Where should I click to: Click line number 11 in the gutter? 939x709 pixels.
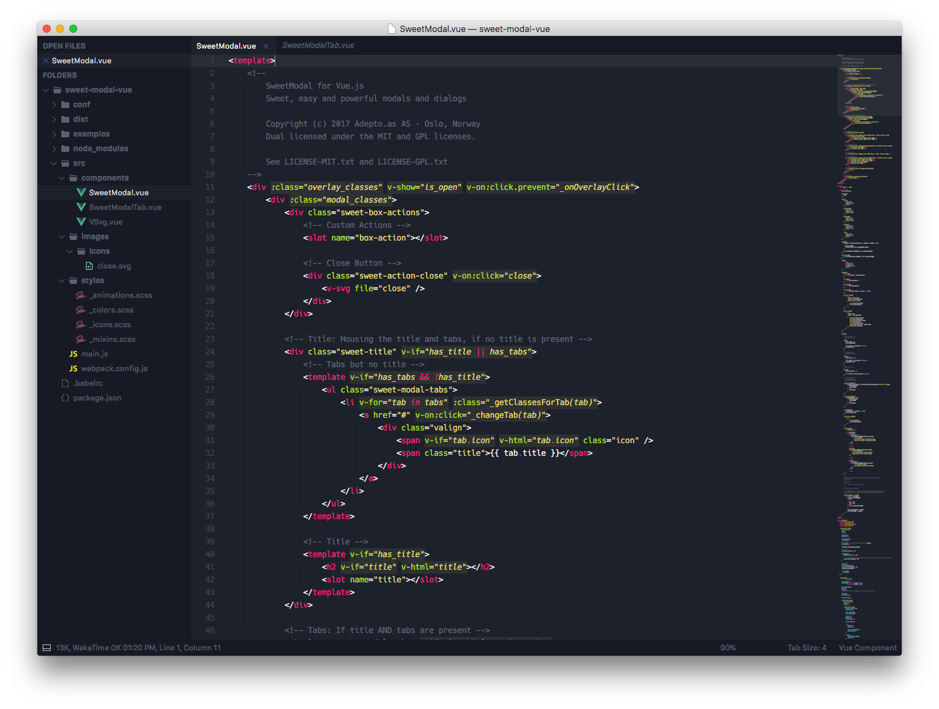pos(210,187)
